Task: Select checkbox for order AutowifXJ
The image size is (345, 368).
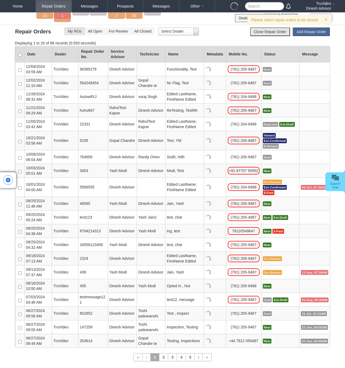Action: pos(20,97)
